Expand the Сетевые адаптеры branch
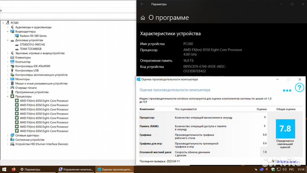The width and height of the screenshot is (307, 173). tap(8, 135)
